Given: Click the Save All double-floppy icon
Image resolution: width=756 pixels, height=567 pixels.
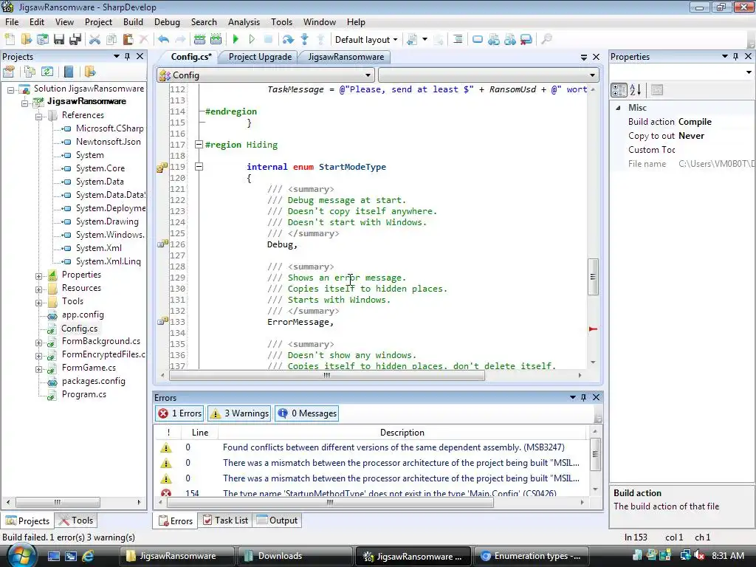Looking at the screenshot, I should pyautogui.click(x=75, y=40).
